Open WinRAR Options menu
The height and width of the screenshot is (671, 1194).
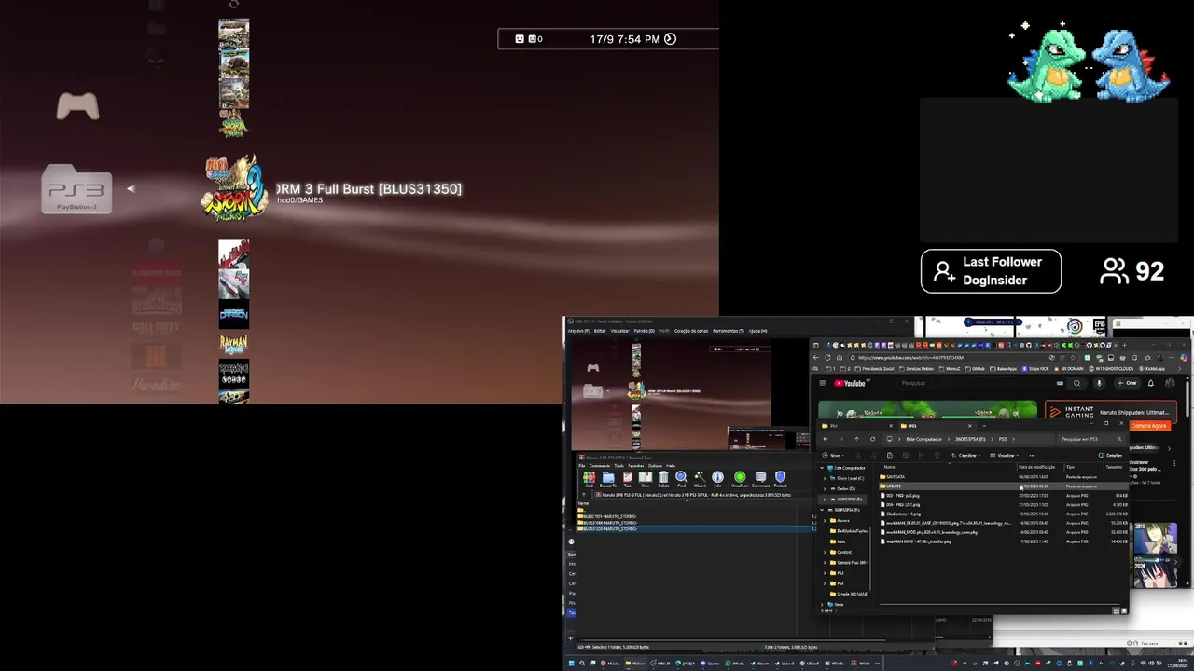655,466
